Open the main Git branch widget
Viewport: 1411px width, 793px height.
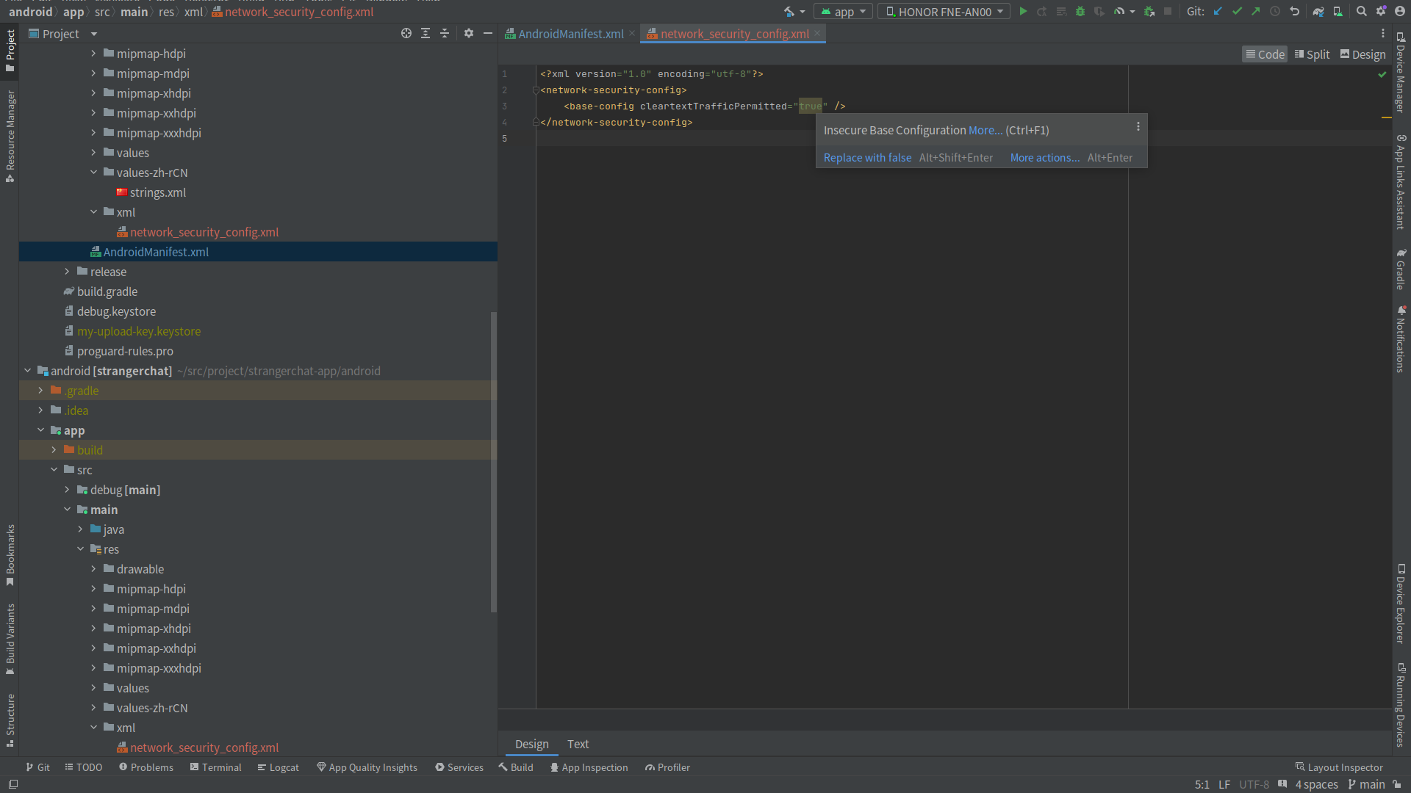pyautogui.click(x=1366, y=784)
